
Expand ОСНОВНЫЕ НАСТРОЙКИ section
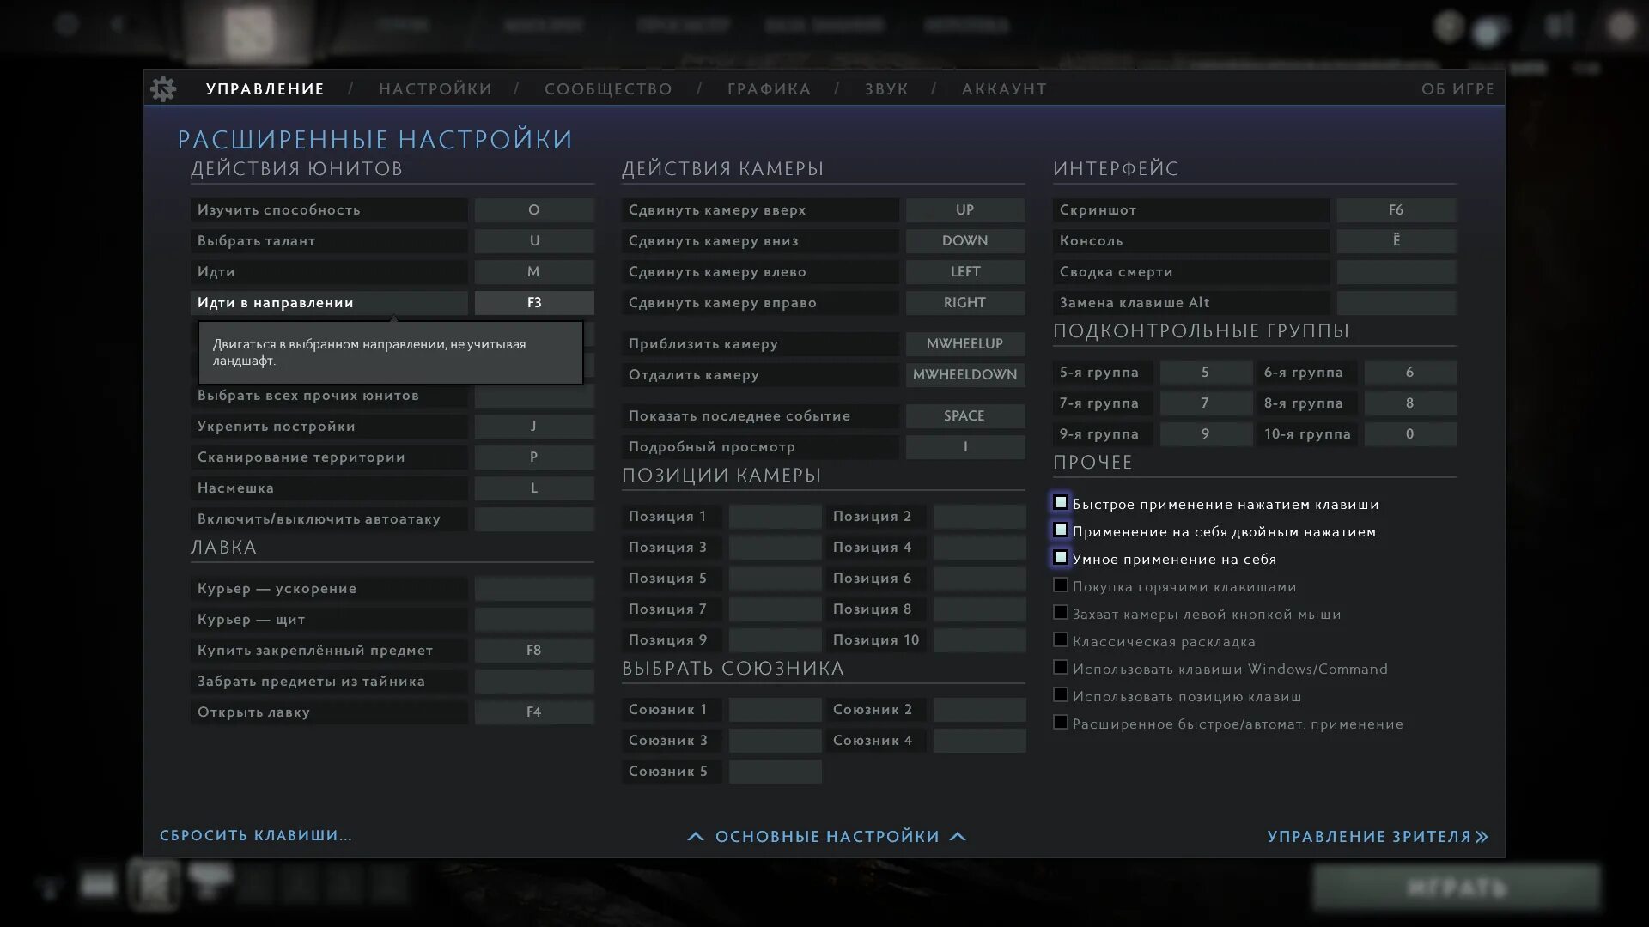[x=824, y=835]
